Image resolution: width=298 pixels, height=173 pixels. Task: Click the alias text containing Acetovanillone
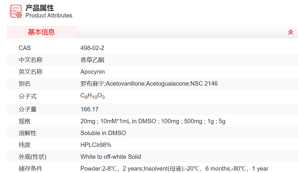click(x=149, y=84)
